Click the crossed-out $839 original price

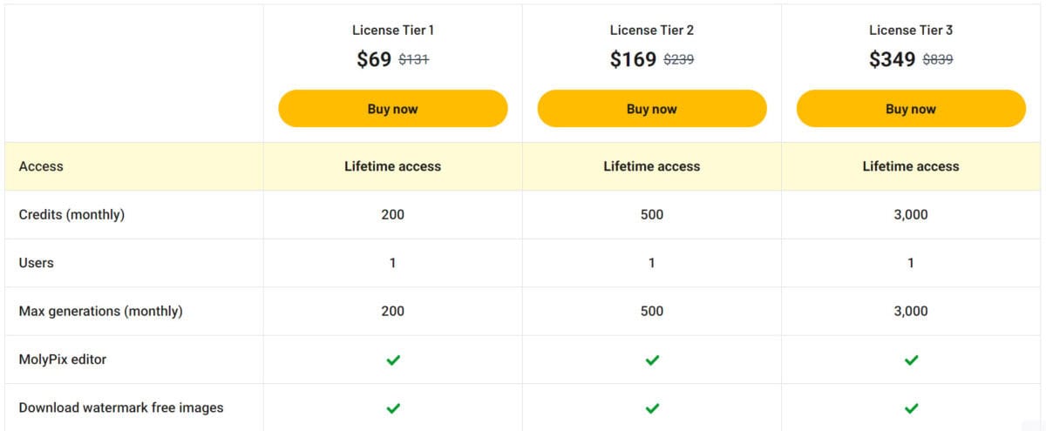[938, 60]
